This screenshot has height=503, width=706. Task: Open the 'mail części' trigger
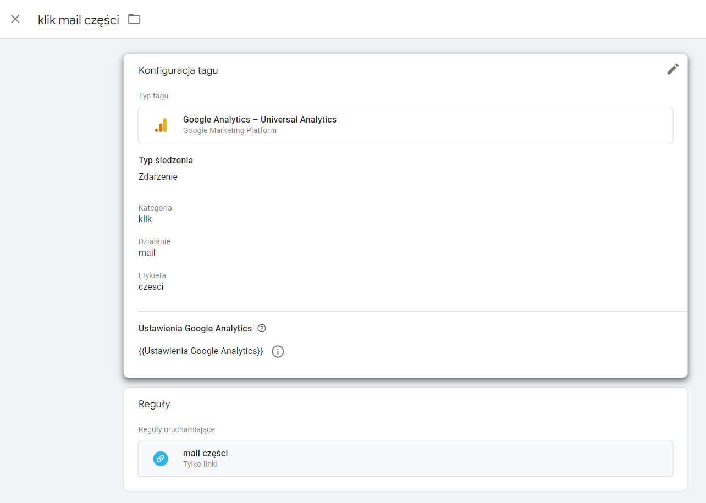[405, 458]
